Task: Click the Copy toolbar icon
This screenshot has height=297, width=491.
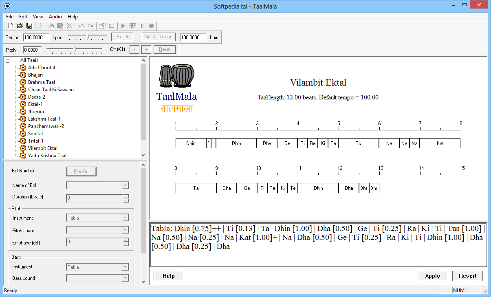Action: [51, 26]
